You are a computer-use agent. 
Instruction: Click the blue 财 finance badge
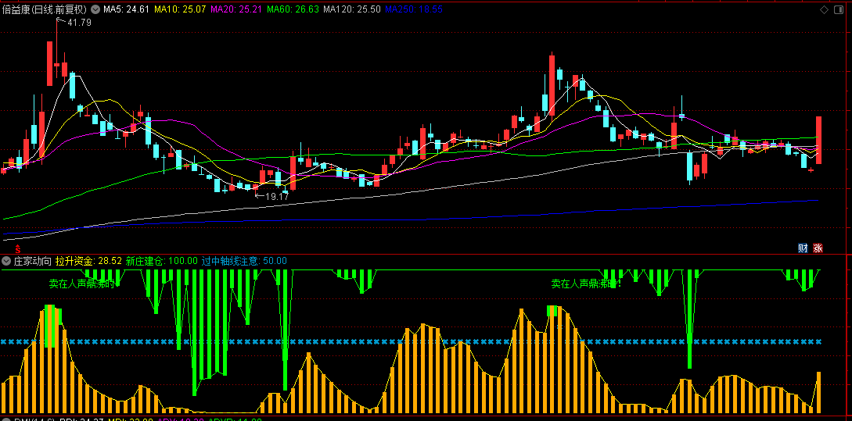pos(803,248)
